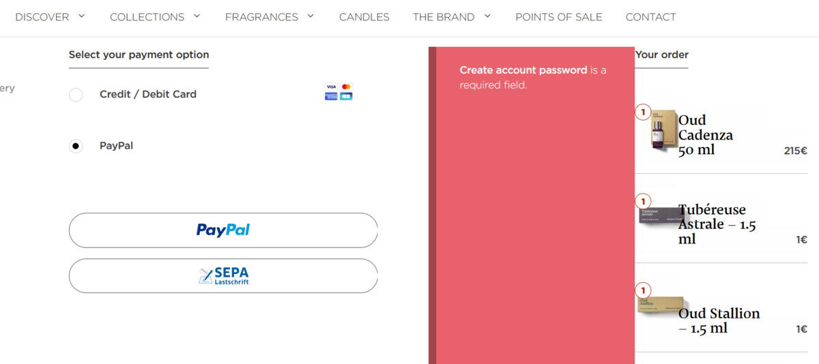
Task: Click the Oud Cadenza quantity badge
Action: coord(643,112)
